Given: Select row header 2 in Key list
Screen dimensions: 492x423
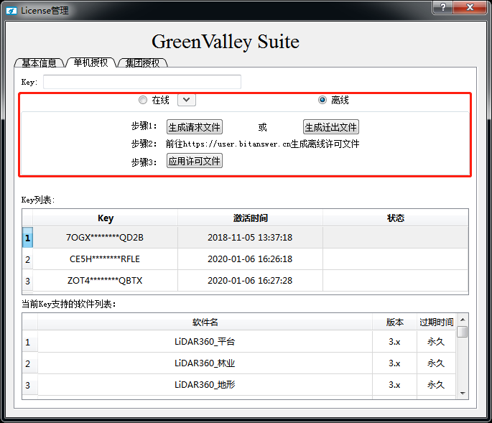Looking at the screenshot, I should [x=27, y=259].
